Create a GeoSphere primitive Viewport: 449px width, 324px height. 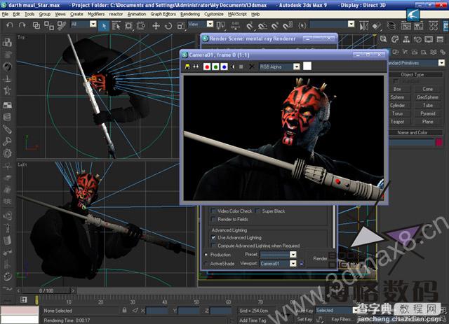pos(427,97)
